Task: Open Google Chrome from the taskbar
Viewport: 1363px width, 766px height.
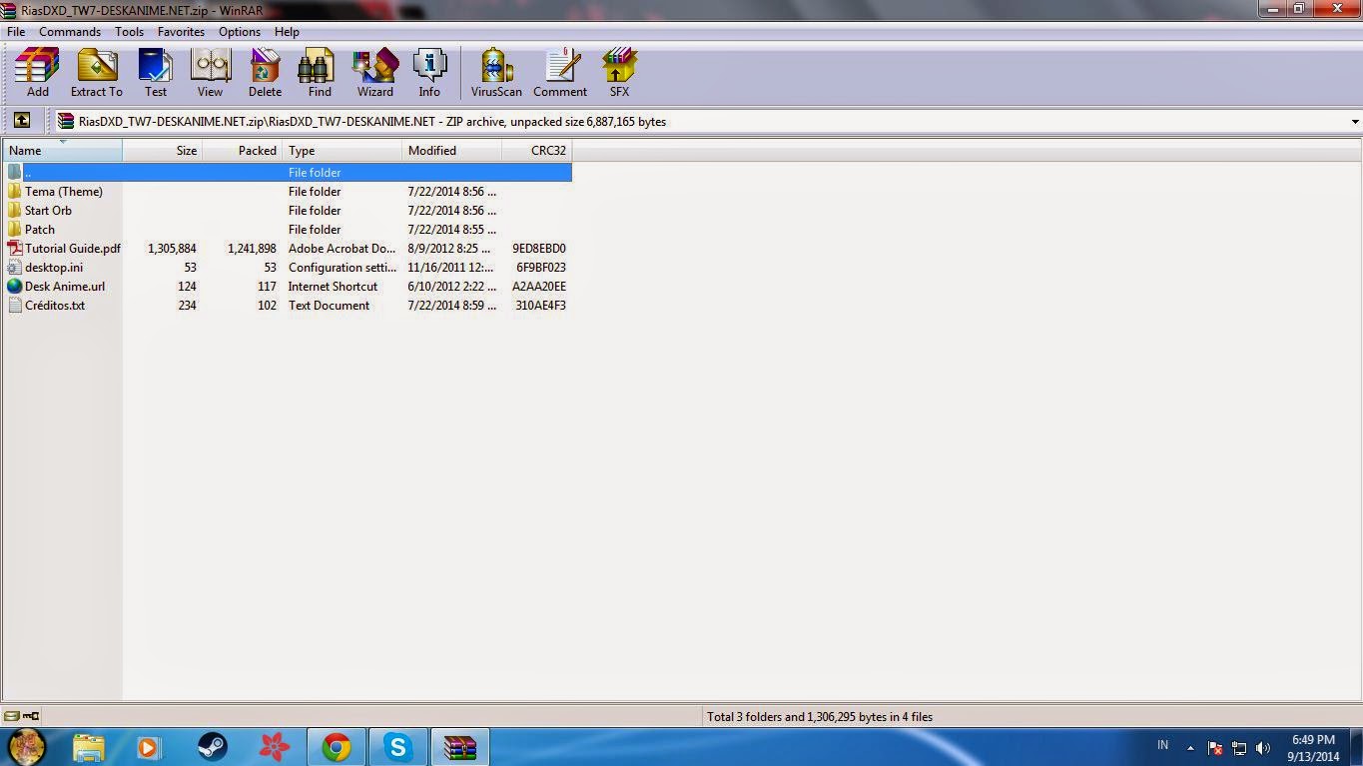Action: point(337,747)
